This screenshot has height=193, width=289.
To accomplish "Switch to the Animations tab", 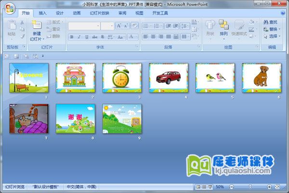I will coord(77,13).
